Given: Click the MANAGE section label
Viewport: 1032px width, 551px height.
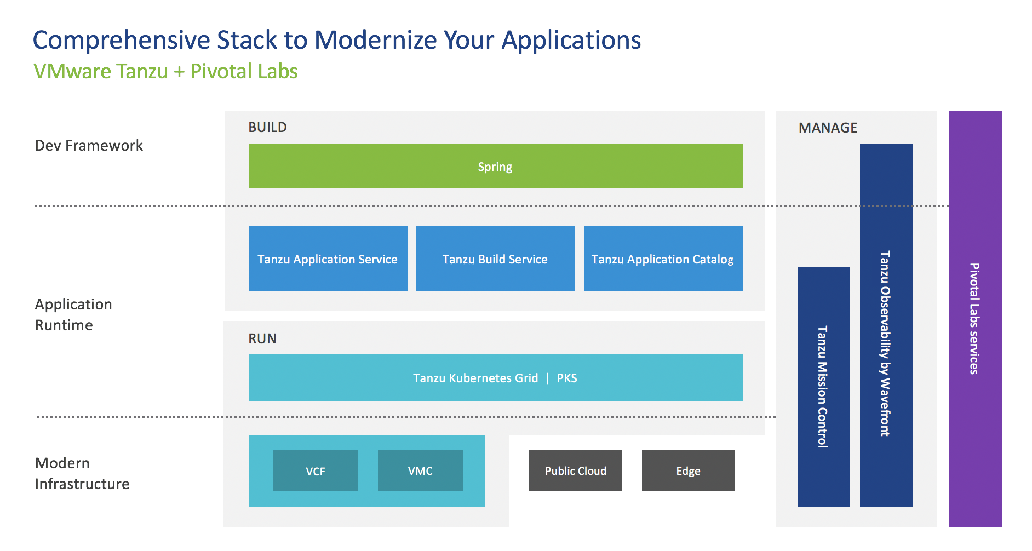Looking at the screenshot, I should coord(828,128).
